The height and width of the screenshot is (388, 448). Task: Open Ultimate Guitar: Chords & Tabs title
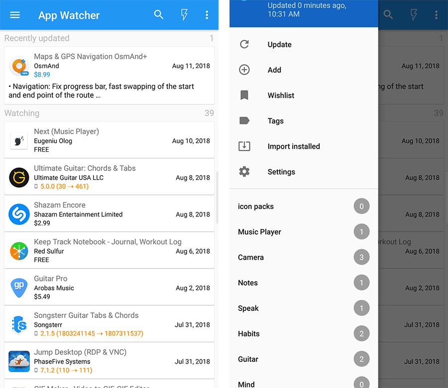[x=85, y=168]
